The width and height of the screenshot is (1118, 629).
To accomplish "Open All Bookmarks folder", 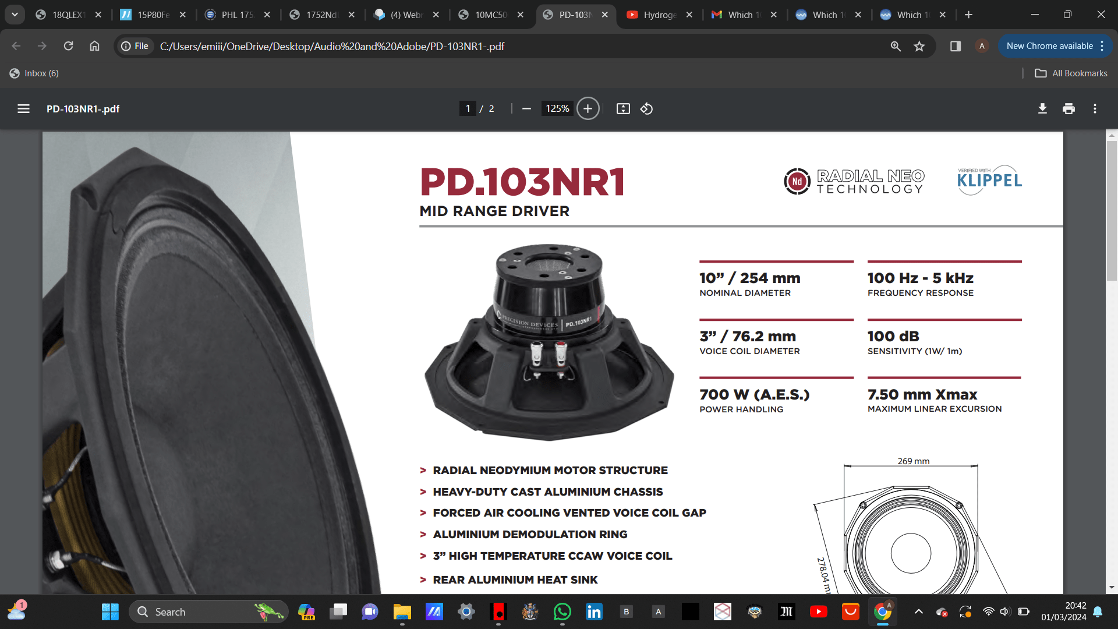I will click(1071, 73).
